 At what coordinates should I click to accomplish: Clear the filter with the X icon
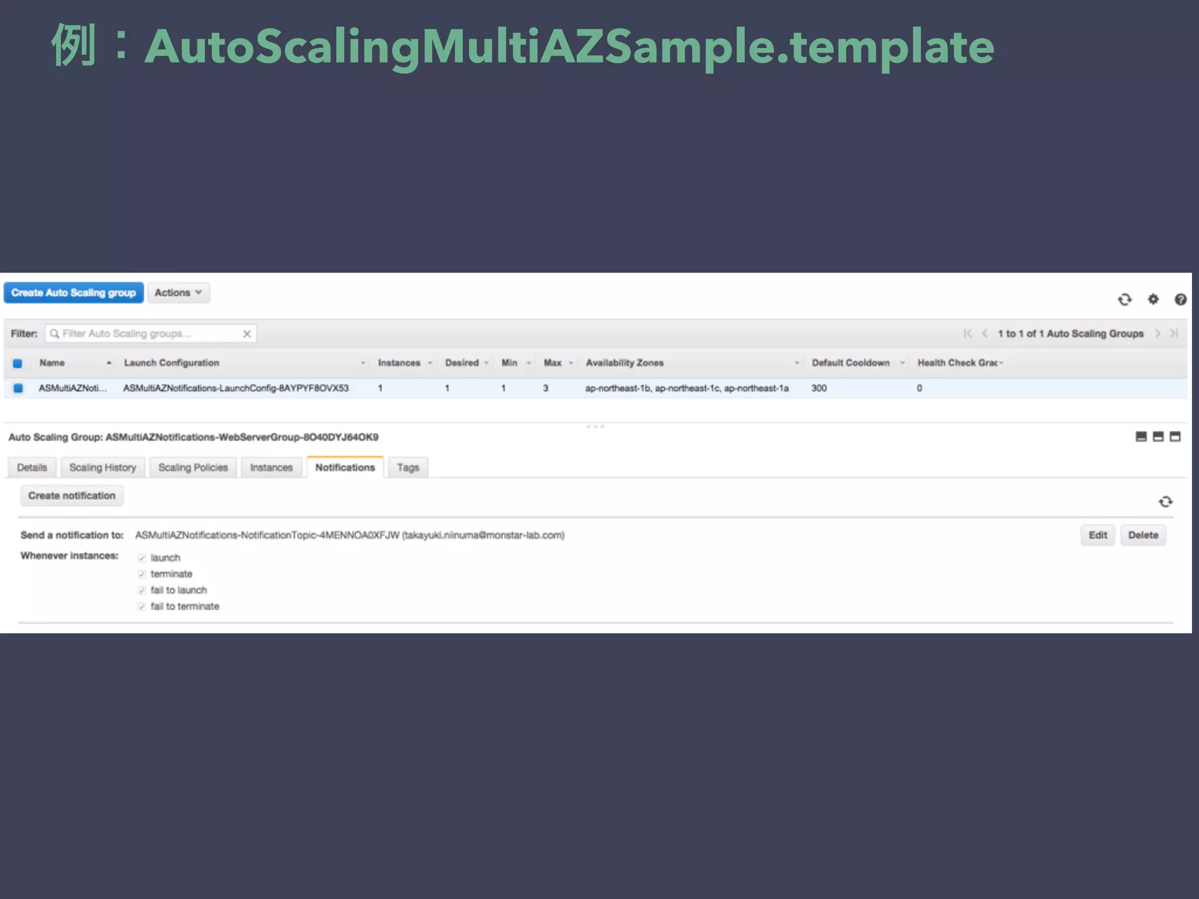[x=247, y=334]
